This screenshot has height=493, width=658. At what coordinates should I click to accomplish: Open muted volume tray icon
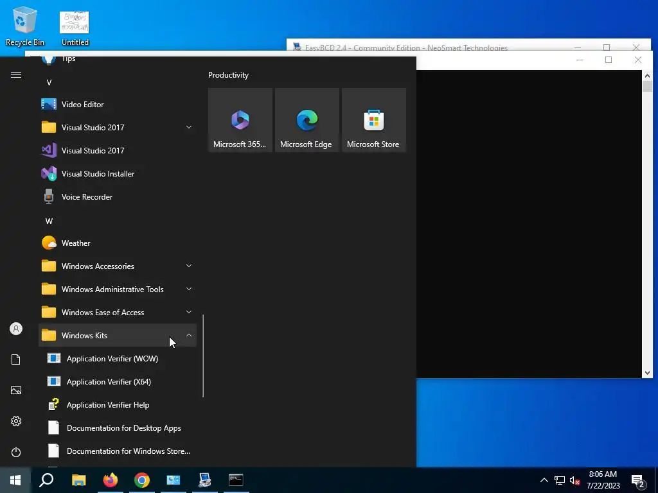tap(574, 480)
